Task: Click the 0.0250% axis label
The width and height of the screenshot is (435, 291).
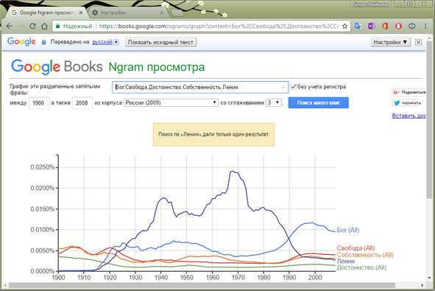Action: (43, 167)
